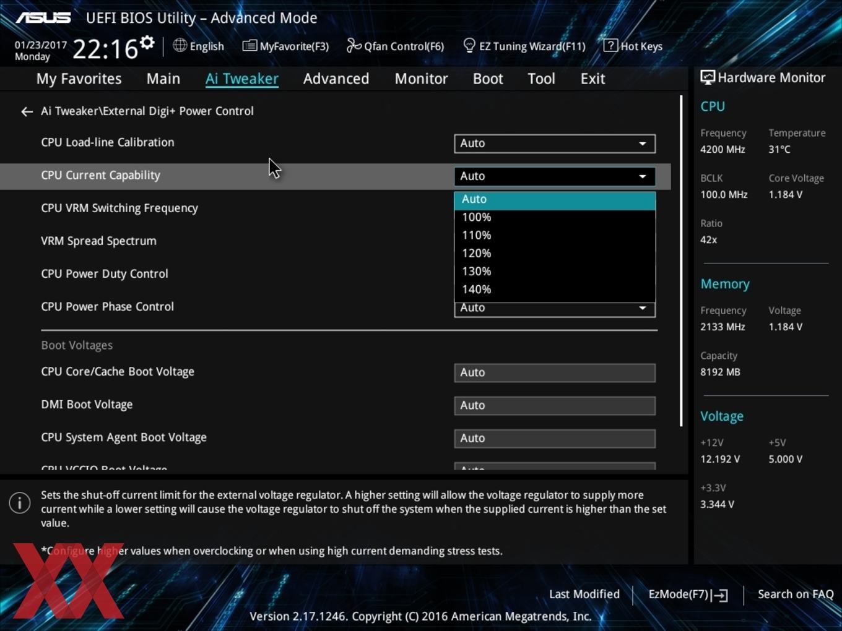Click the back arrow to Ai Tweaker
Image resolution: width=842 pixels, height=631 pixels.
pyautogui.click(x=27, y=111)
